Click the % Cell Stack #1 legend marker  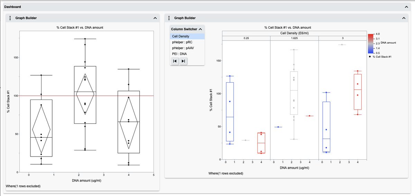click(370, 56)
